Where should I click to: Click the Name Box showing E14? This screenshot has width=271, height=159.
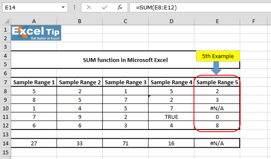coord(35,7)
